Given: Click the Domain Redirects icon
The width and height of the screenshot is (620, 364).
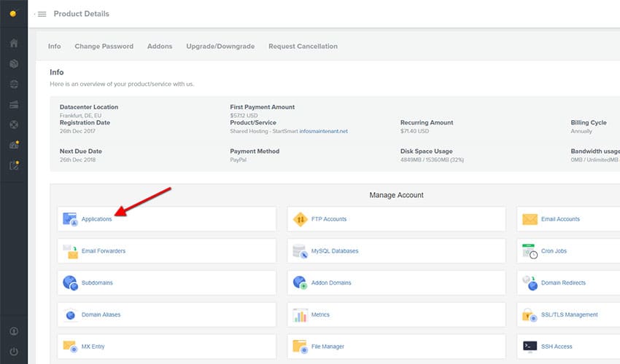Looking at the screenshot, I should 530,282.
